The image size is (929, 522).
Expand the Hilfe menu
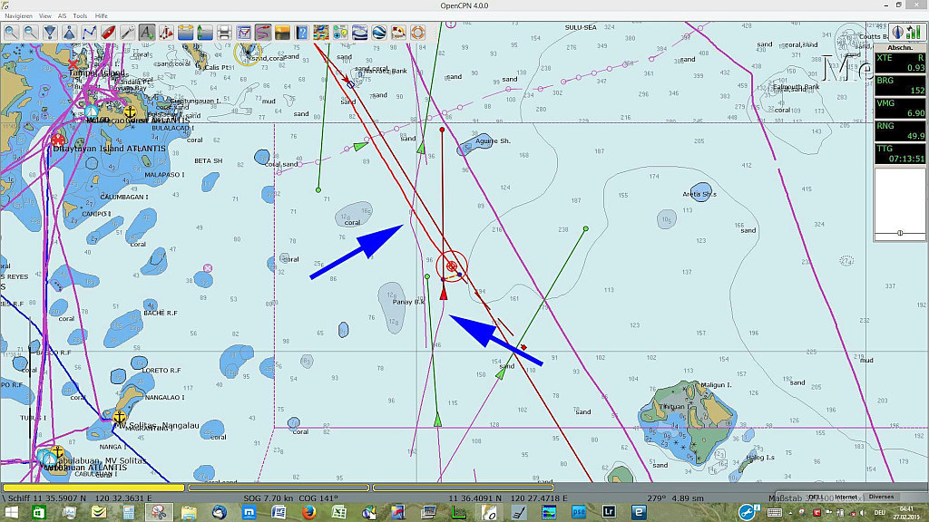point(101,16)
